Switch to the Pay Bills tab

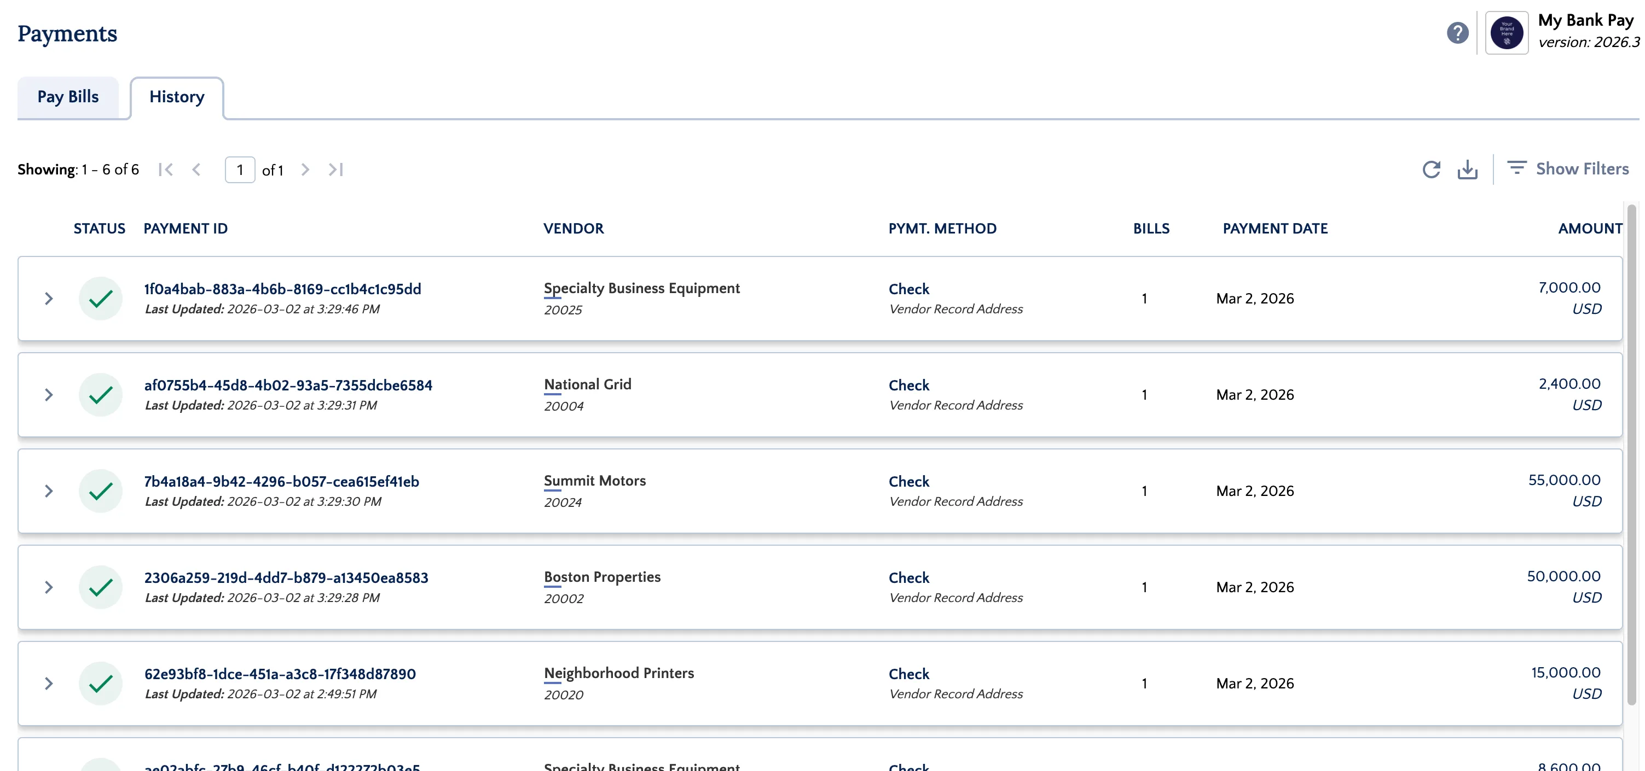[x=68, y=97]
